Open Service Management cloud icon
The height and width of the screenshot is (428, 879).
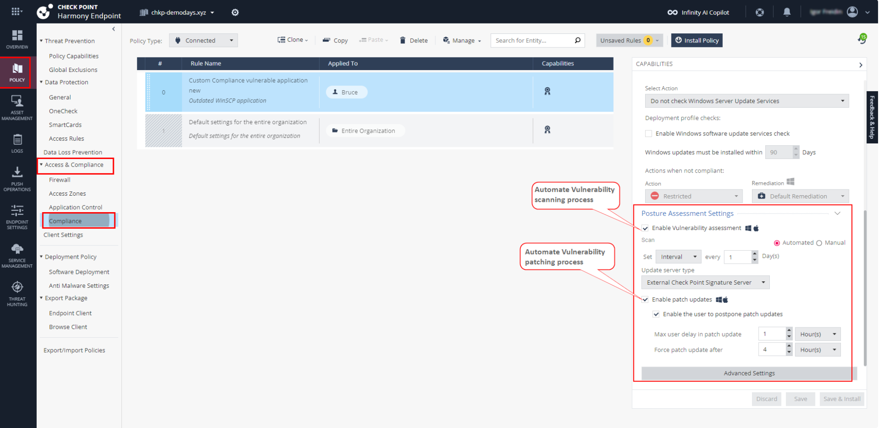click(17, 249)
